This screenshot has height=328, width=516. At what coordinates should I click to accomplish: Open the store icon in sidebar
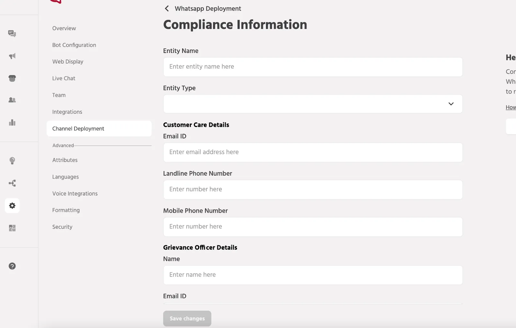tap(12, 78)
